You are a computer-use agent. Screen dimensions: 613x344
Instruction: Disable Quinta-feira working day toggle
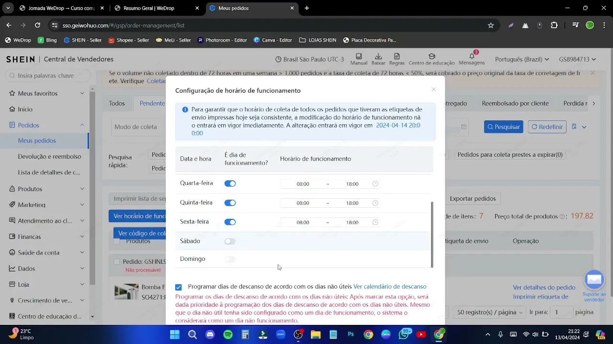coord(230,203)
